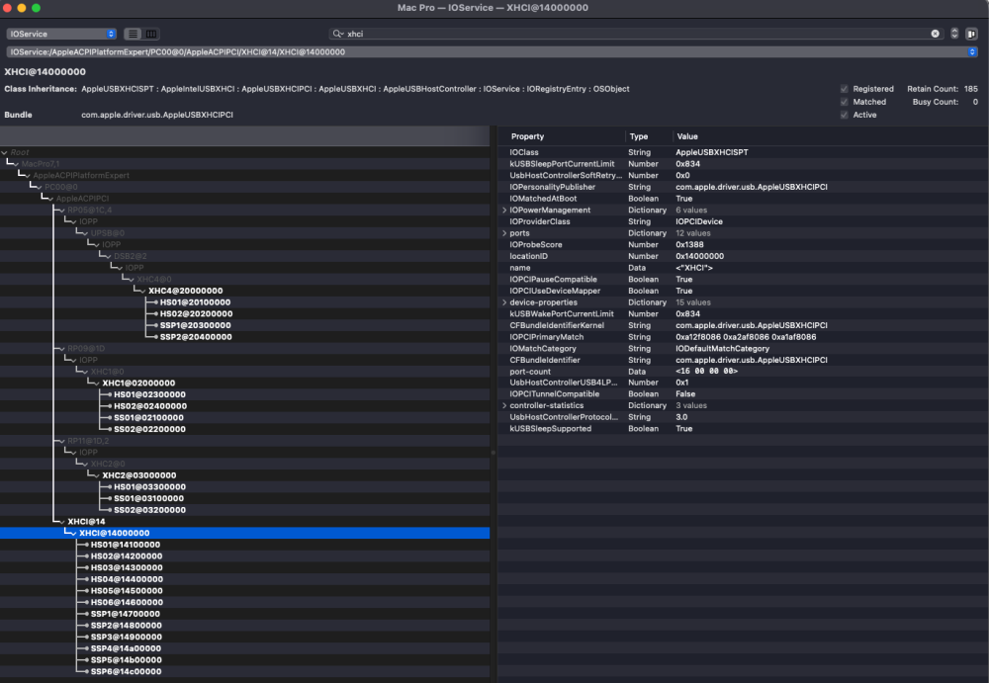The image size is (989, 683).
Task: Toggle the Matched checkbox
Action: 844,102
